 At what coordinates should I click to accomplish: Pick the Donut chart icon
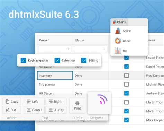(x=118, y=41)
